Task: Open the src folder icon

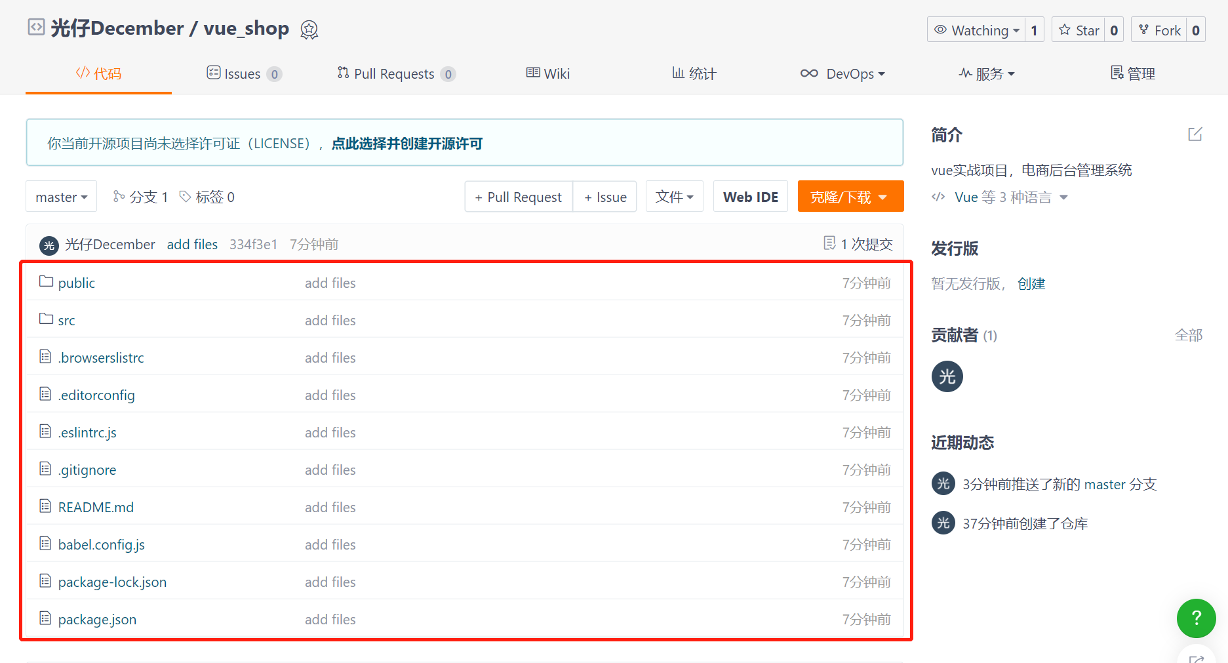Action: 45,318
